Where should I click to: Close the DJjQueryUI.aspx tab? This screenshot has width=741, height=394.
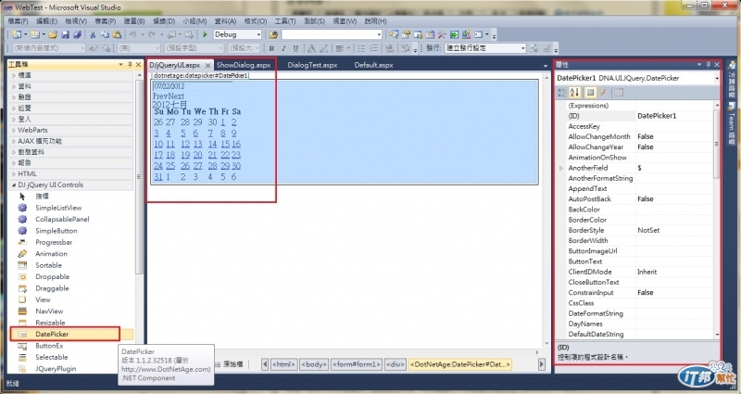click(207, 65)
